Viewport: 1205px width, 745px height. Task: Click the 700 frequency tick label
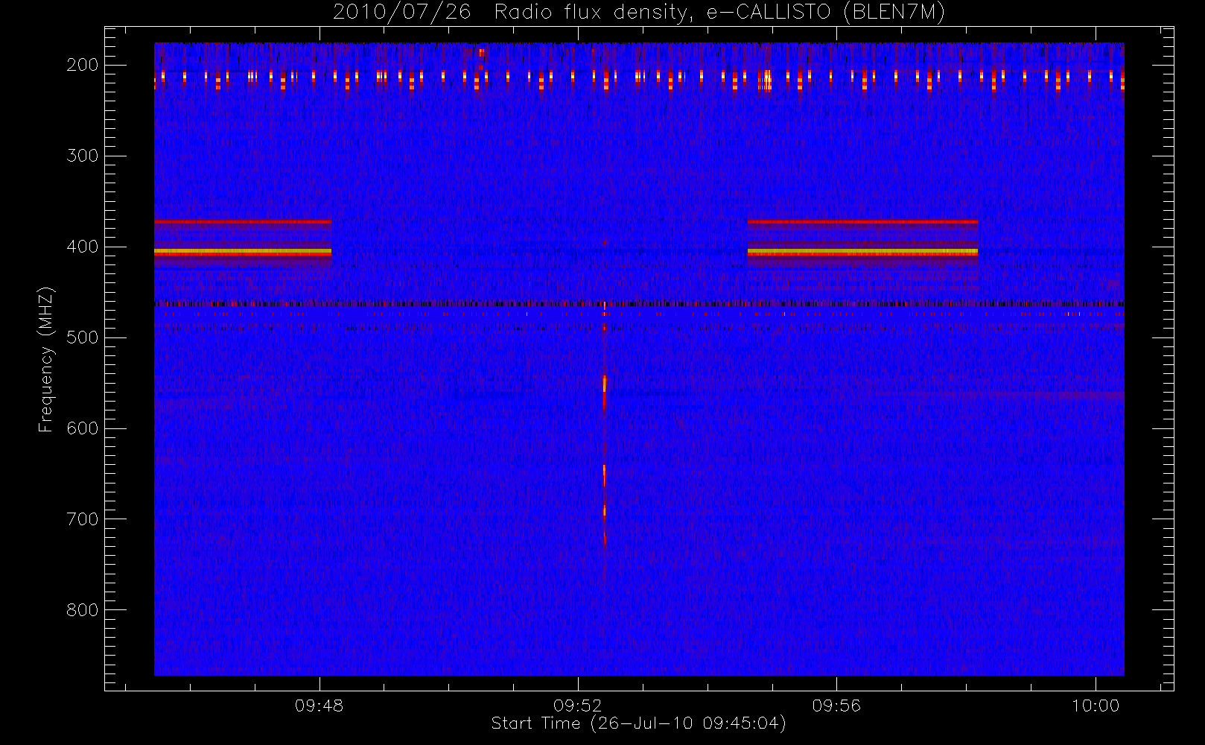pos(82,519)
